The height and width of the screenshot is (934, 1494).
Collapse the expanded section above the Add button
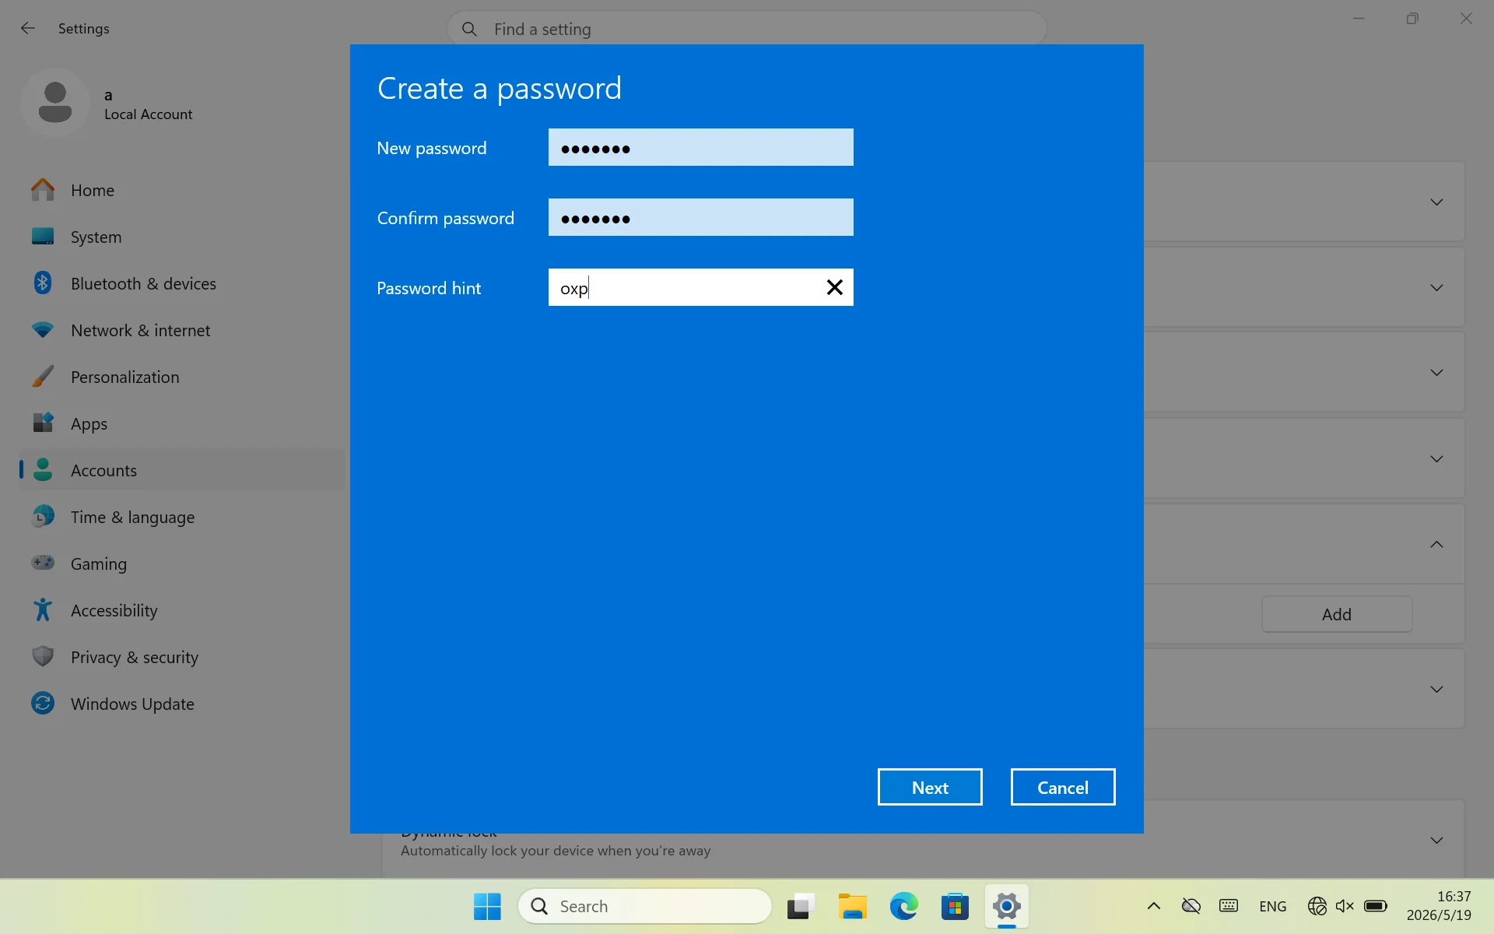click(x=1436, y=544)
